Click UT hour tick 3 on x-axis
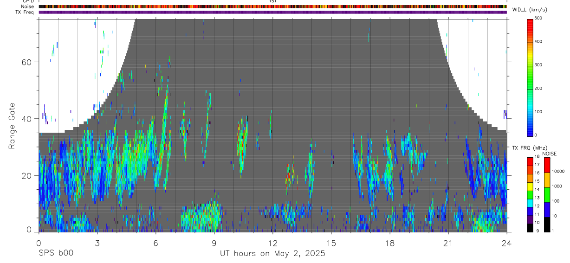The width and height of the screenshot is (570, 263). [97, 243]
